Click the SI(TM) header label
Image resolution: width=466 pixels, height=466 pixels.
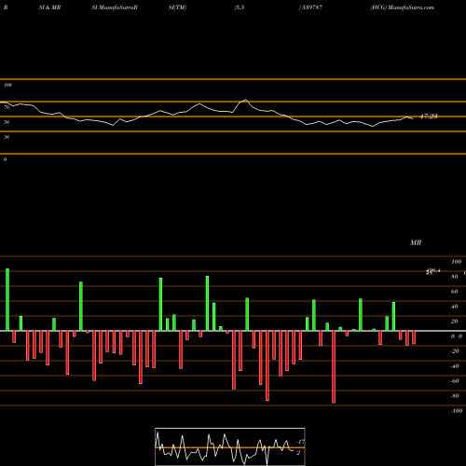pos(177,7)
